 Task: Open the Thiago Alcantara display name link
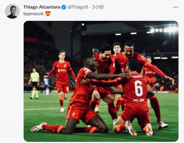click(x=42, y=7)
